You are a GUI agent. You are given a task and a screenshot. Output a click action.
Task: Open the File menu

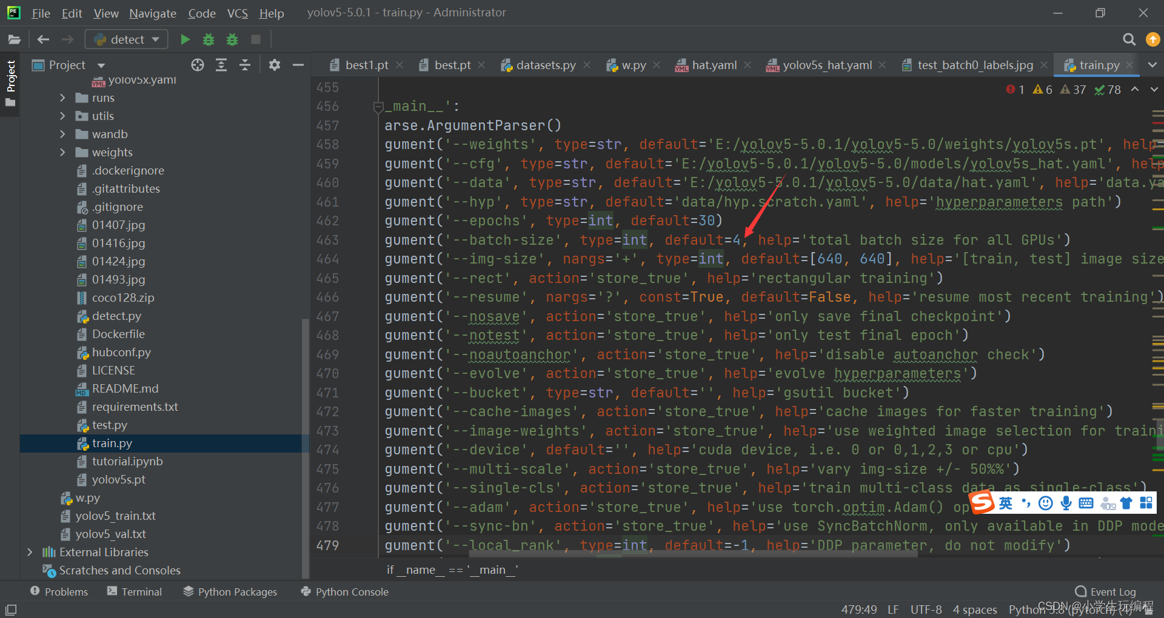(x=41, y=13)
